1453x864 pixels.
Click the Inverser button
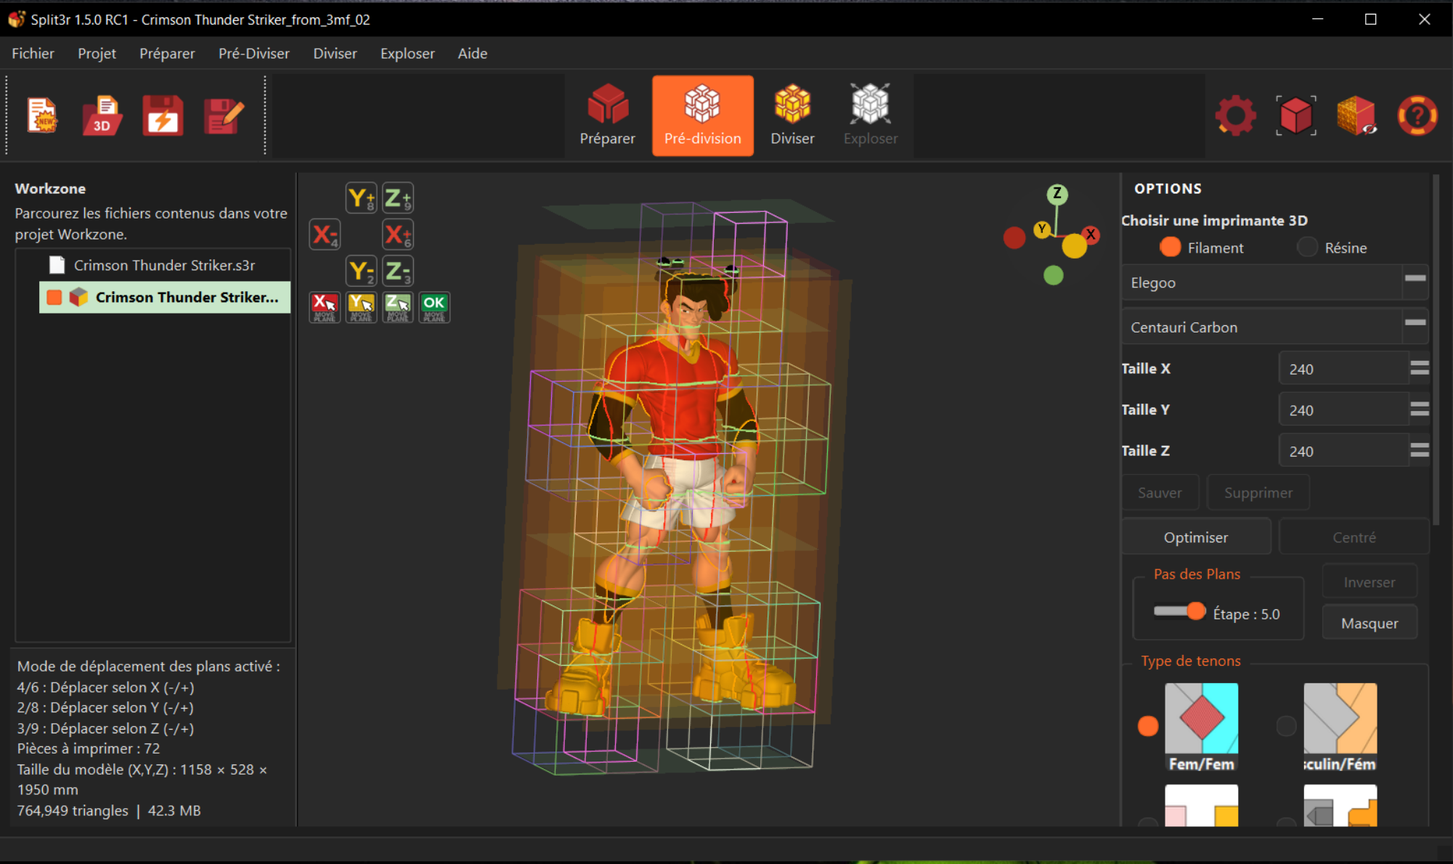[1369, 582]
